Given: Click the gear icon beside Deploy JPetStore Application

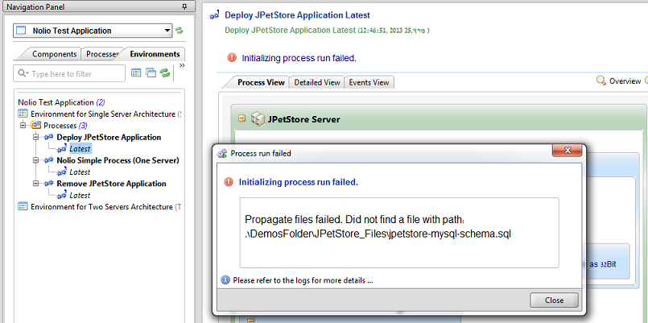Looking at the screenshot, I should pos(49,137).
